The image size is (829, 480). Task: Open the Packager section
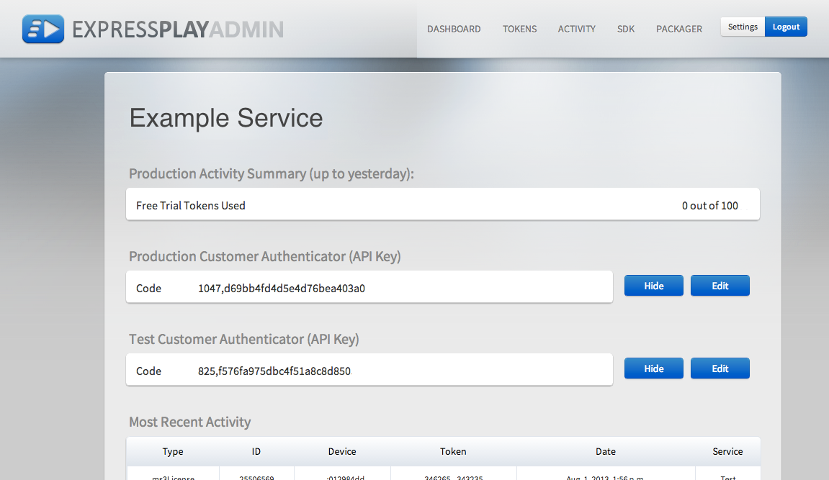[678, 29]
